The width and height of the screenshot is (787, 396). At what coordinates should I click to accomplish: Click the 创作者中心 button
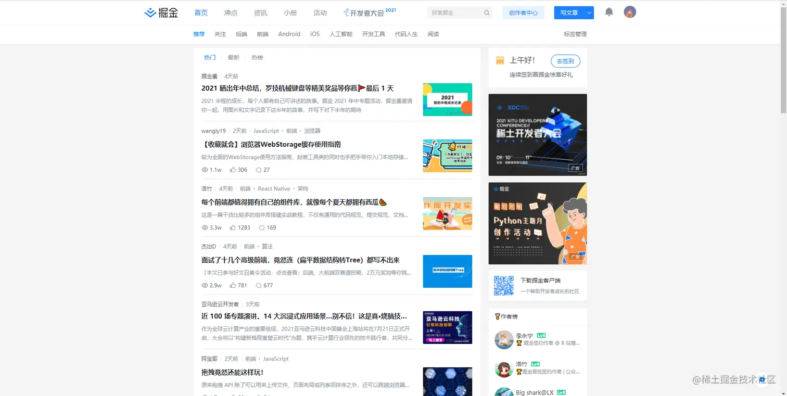[524, 13]
